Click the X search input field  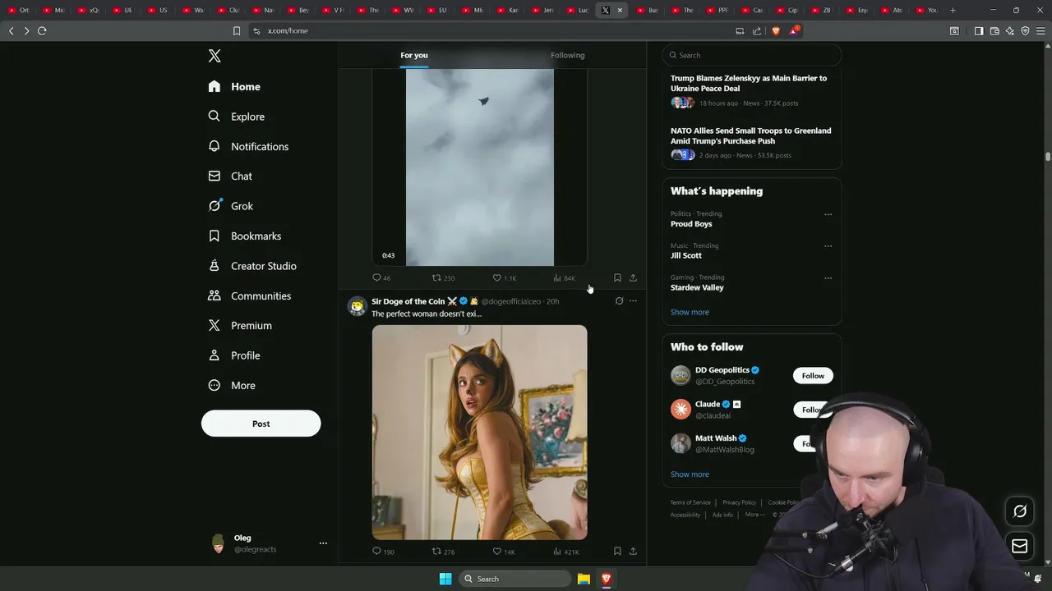(751, 55)
